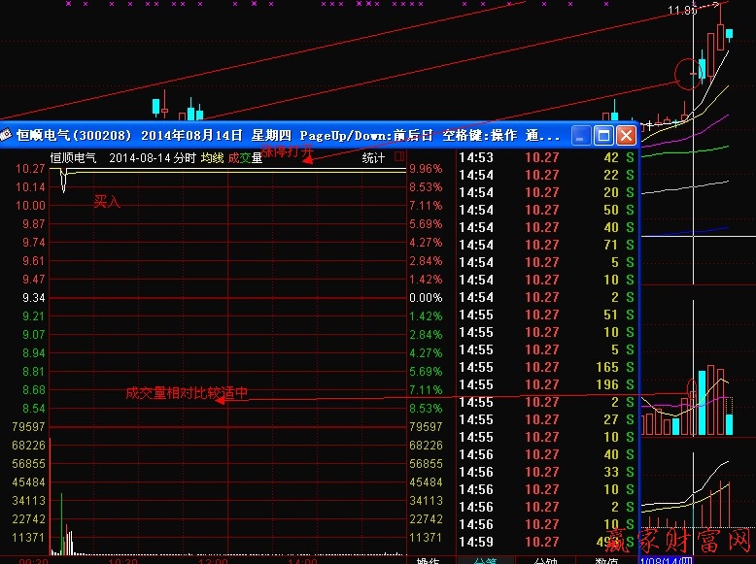Click the tall green volume spike at market open

[61, 524]
